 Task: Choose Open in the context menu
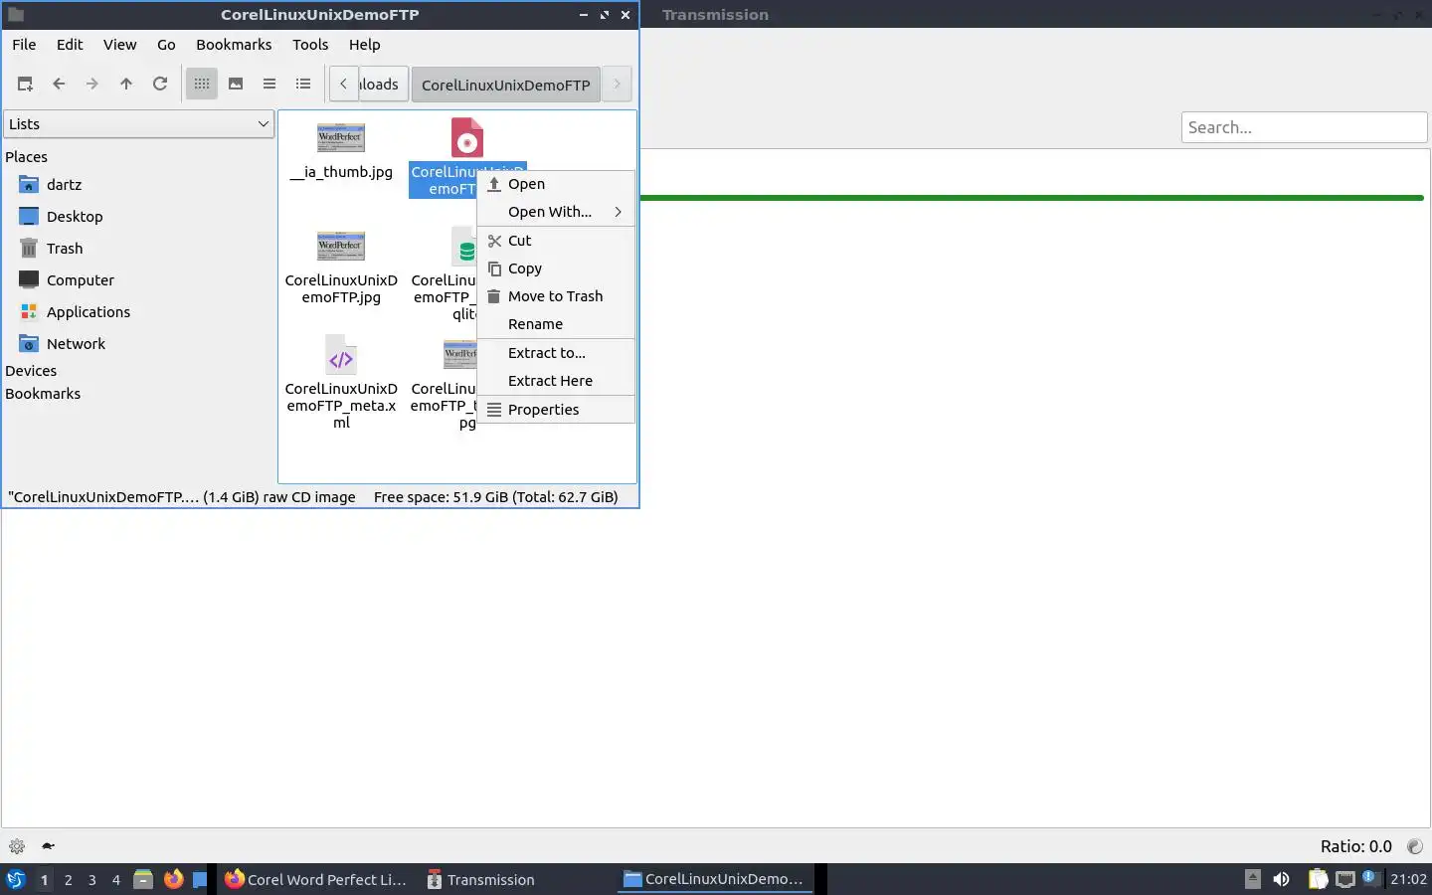pos(556,184)
